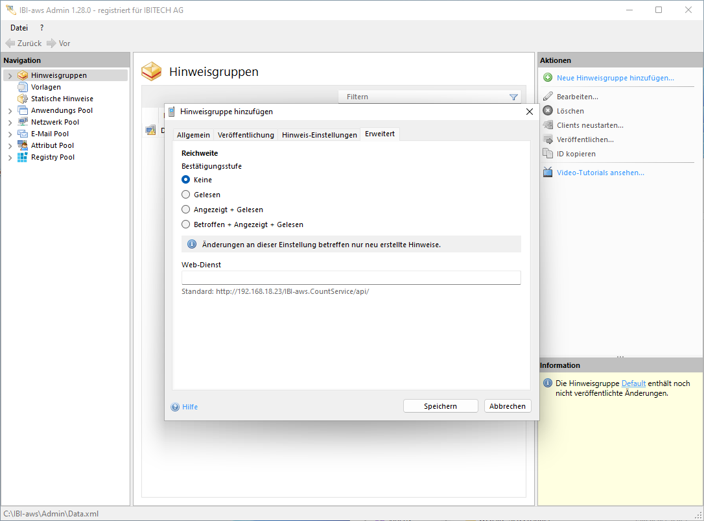This screenshot has width=704, height=521.
Task: Switch to the Hinweis-Einstellungen tab
Action: (319, 135)
